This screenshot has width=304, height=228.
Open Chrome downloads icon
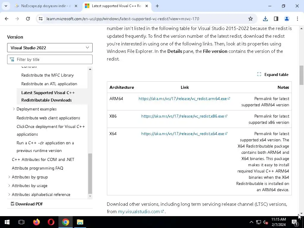click(x=265, y=19)
